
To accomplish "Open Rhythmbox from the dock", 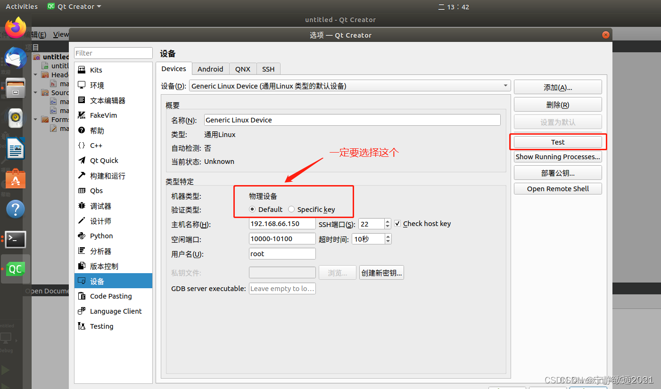I will 16,118.
